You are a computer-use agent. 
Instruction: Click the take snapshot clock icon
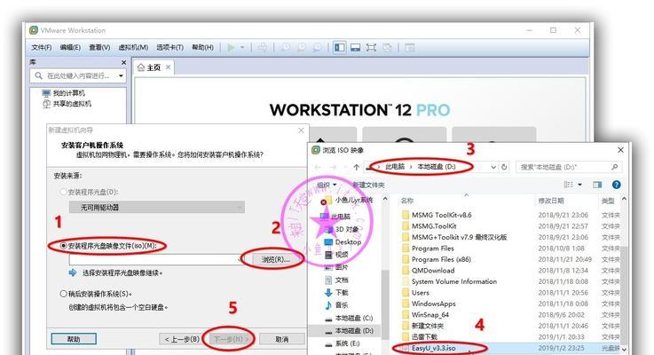tap(286, 48)
